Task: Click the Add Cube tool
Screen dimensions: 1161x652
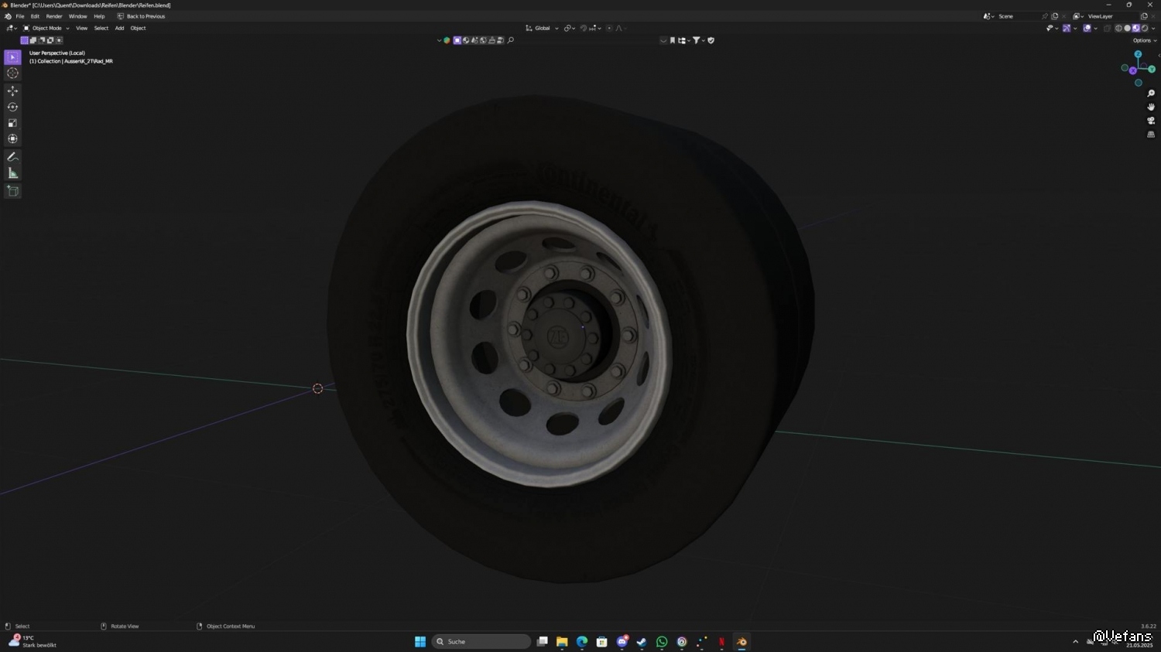Action: (x=12, y=191)
